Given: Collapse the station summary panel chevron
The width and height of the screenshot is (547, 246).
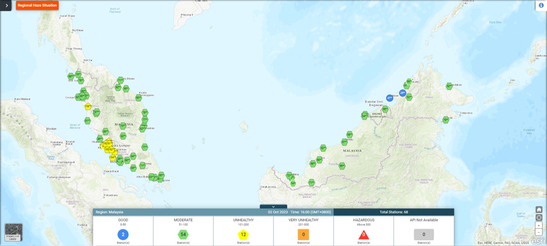Looking at the screenshot, I should 273,206.
